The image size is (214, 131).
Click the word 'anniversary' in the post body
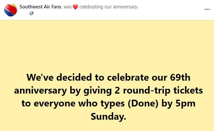pos(40,91)
